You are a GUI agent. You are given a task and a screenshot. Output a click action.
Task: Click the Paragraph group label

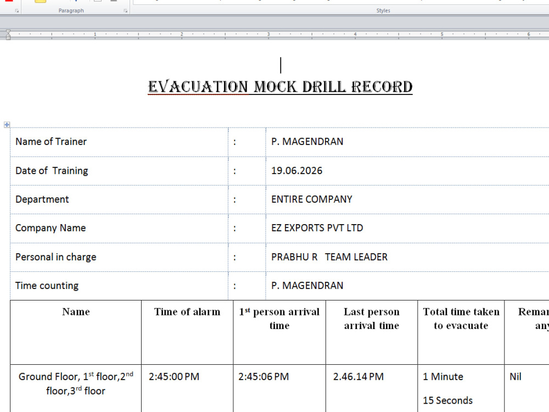tap(71, 10)
